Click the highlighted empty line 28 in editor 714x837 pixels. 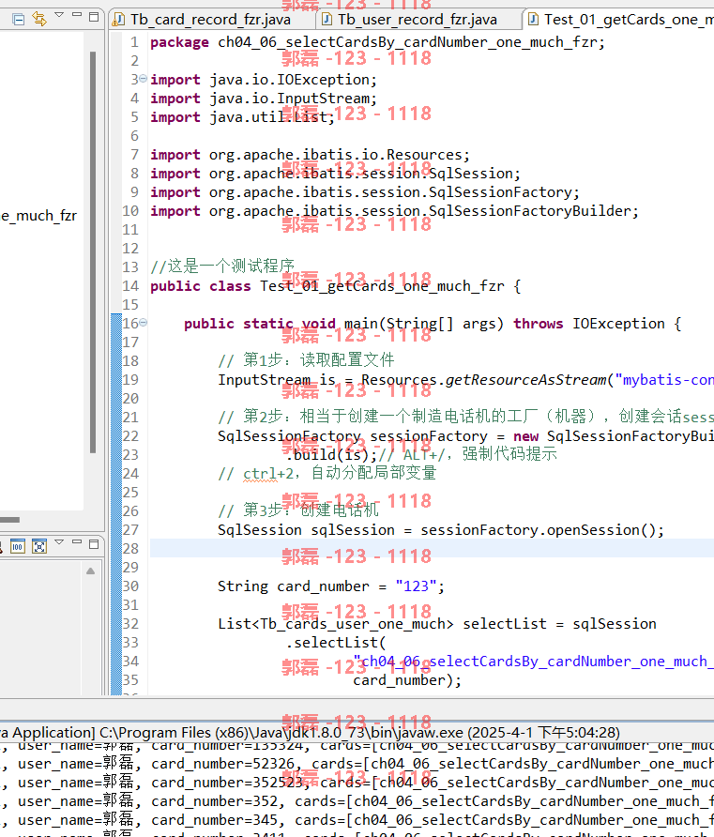(432, 548)
